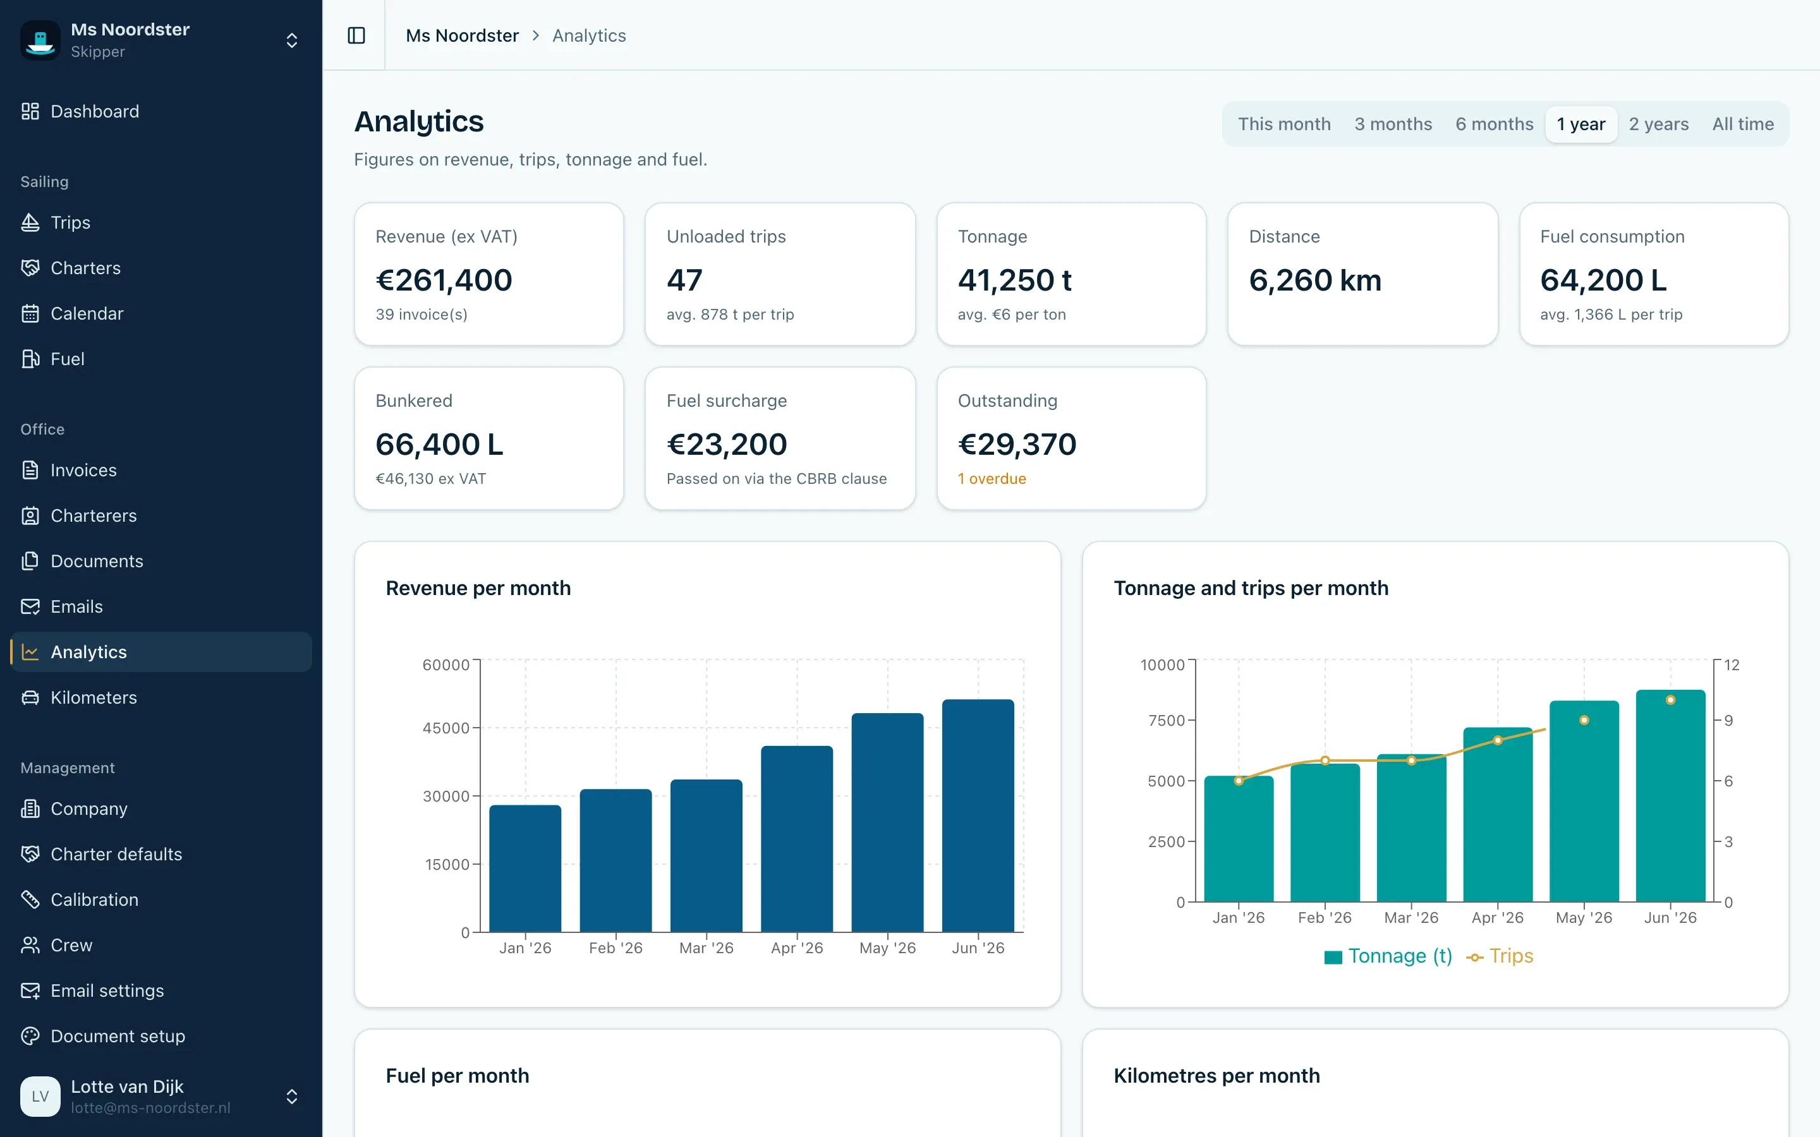Open the Dashboard menu item
Image resolution: width=1820 pixels, height=1137 pixels.
[x=161, y=111]
